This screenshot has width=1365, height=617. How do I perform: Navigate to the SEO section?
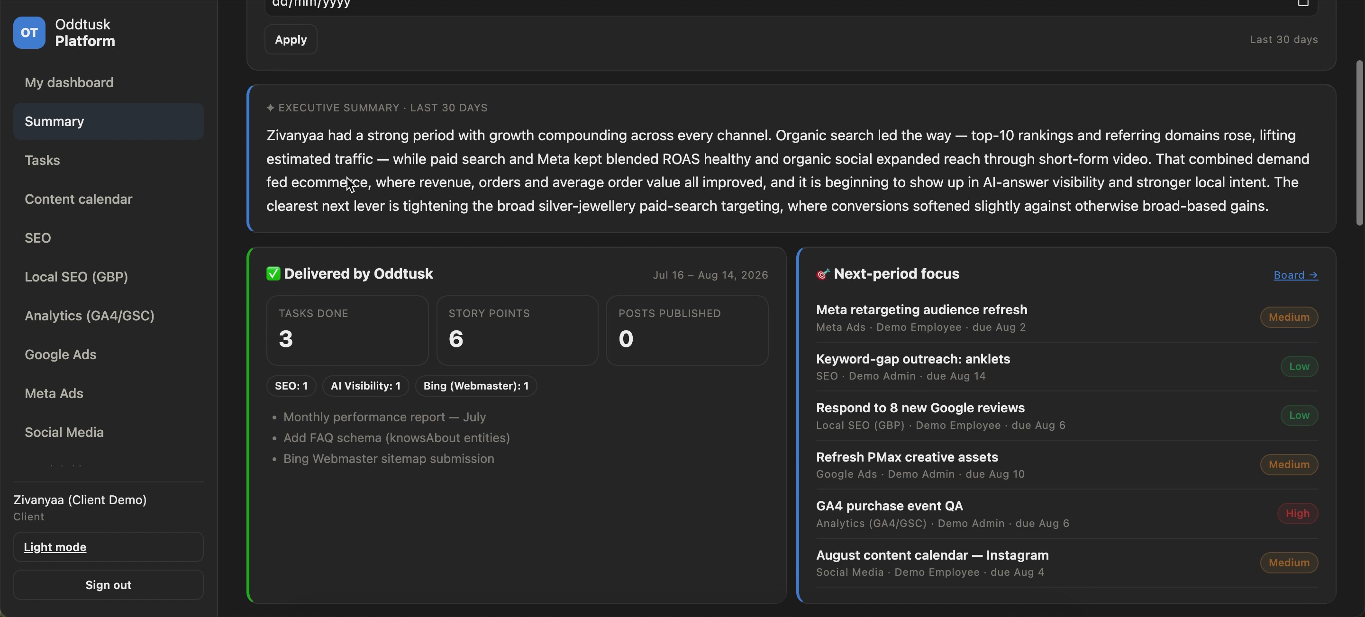pyautogui.click(x=109, y=238)
